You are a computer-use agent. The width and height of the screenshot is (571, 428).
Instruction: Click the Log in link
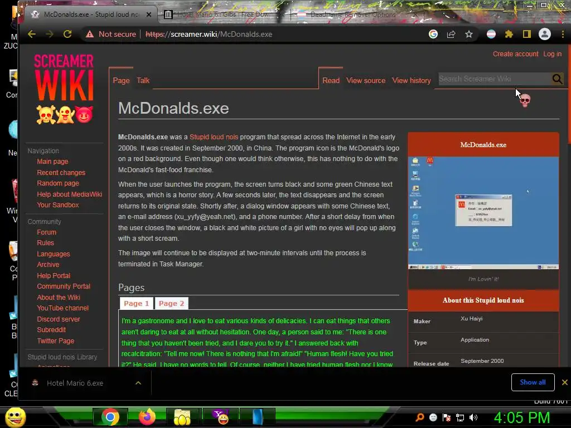point(552,54)
